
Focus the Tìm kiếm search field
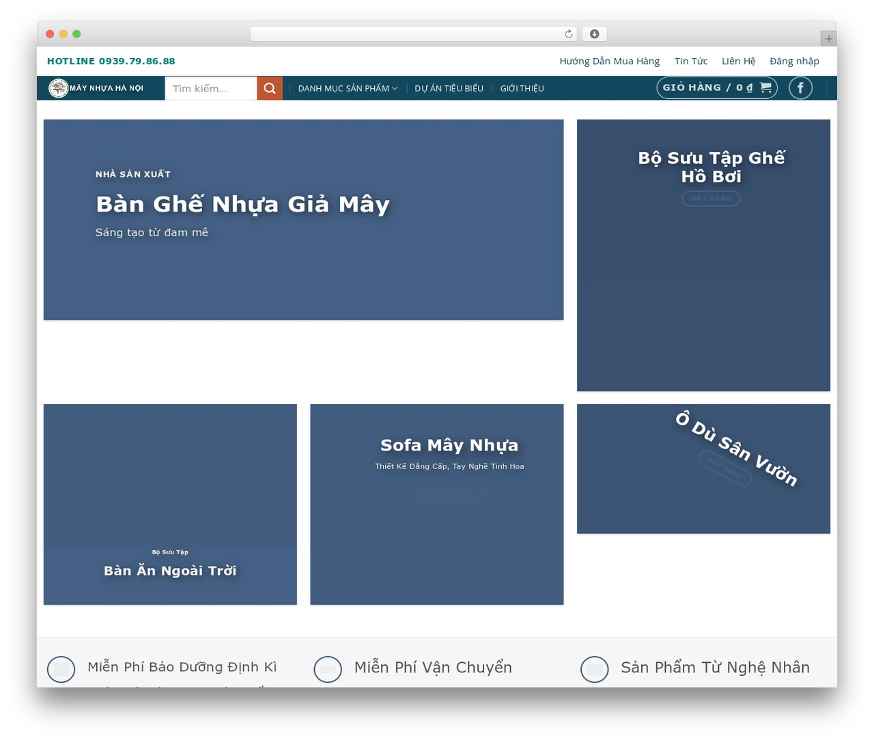coord(211,88)
